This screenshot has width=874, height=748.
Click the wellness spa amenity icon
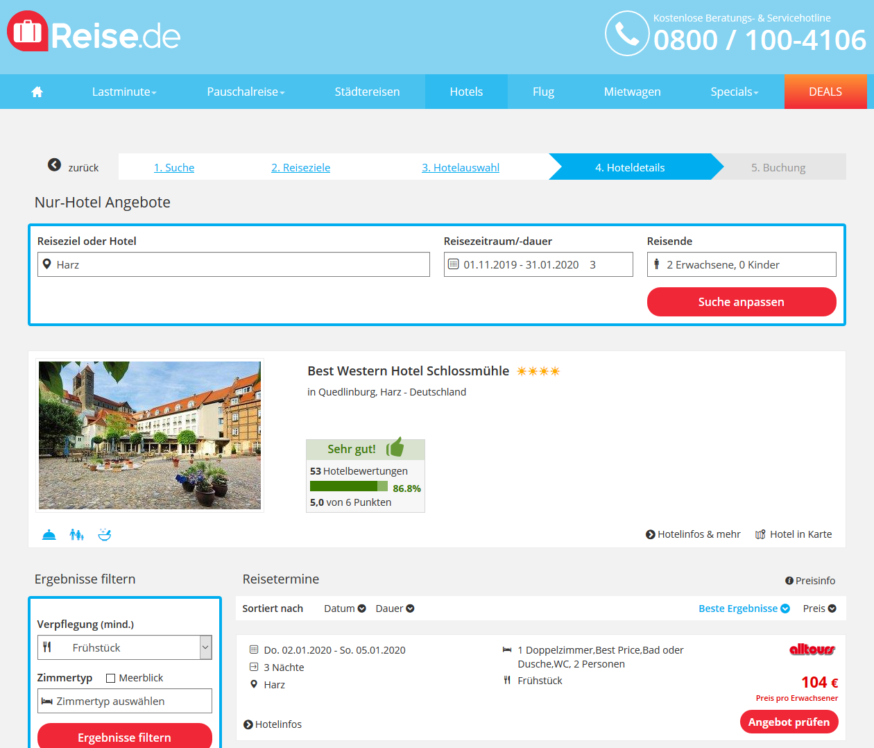pyautogui.click(x=105, y=534)
